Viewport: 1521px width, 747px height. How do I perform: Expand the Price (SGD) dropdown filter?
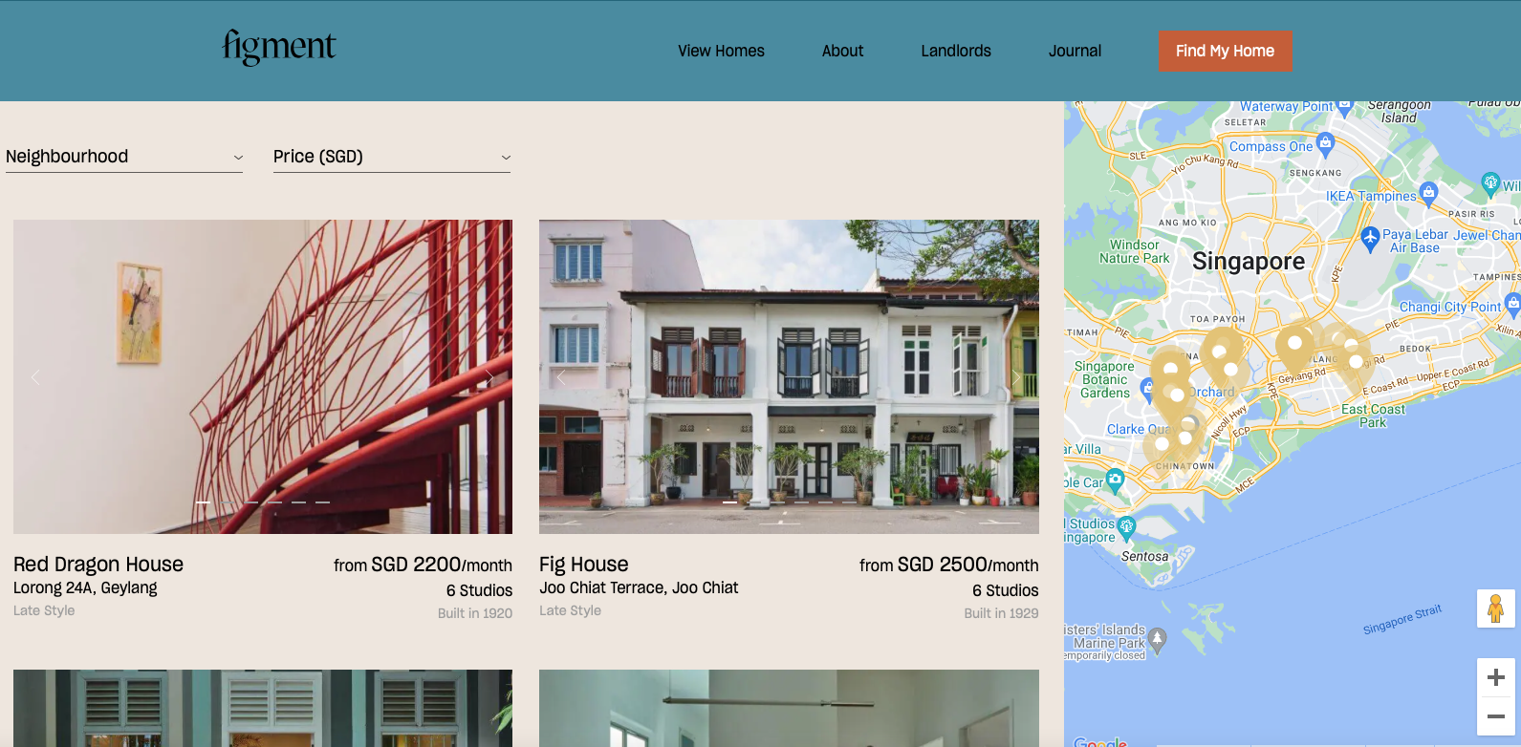pyautogui.click(x=392, y=157)
